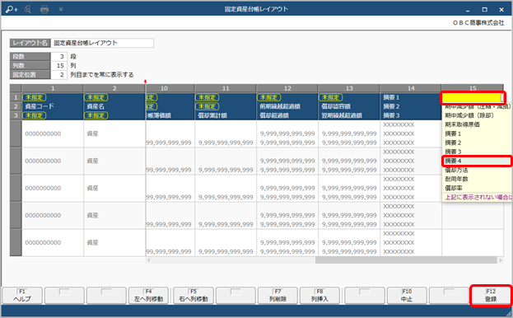
Task: Click 未指定 tag in column 13, row 1
Action: pyautogui.click(x=330, y=97)
